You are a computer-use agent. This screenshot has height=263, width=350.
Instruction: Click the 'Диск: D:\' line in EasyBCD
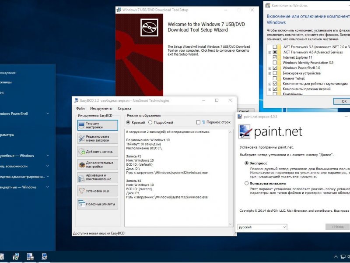click(133, 168)
